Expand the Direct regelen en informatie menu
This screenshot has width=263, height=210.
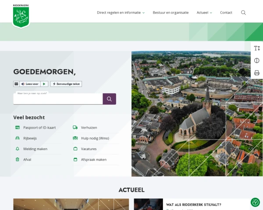(x=121, y=13)
